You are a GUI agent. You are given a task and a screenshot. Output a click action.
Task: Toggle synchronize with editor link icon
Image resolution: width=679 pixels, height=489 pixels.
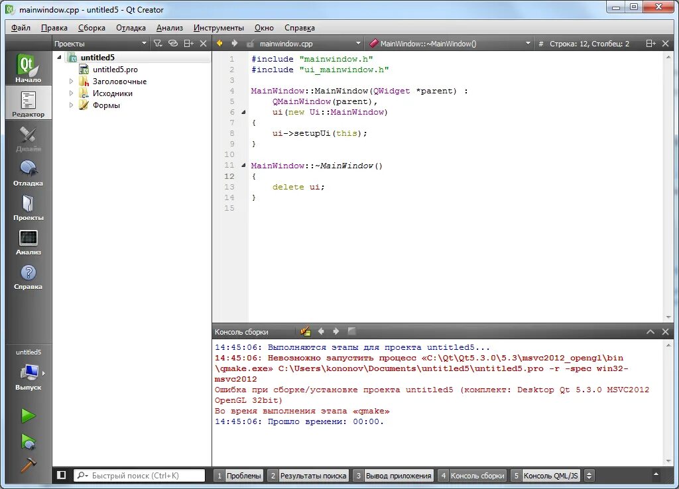173,43
